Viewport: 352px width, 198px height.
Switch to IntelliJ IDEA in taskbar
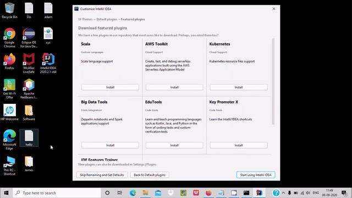tap(259, 193)
